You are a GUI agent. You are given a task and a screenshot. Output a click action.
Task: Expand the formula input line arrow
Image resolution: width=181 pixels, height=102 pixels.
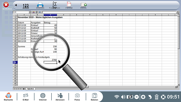(x=178, y=12)
